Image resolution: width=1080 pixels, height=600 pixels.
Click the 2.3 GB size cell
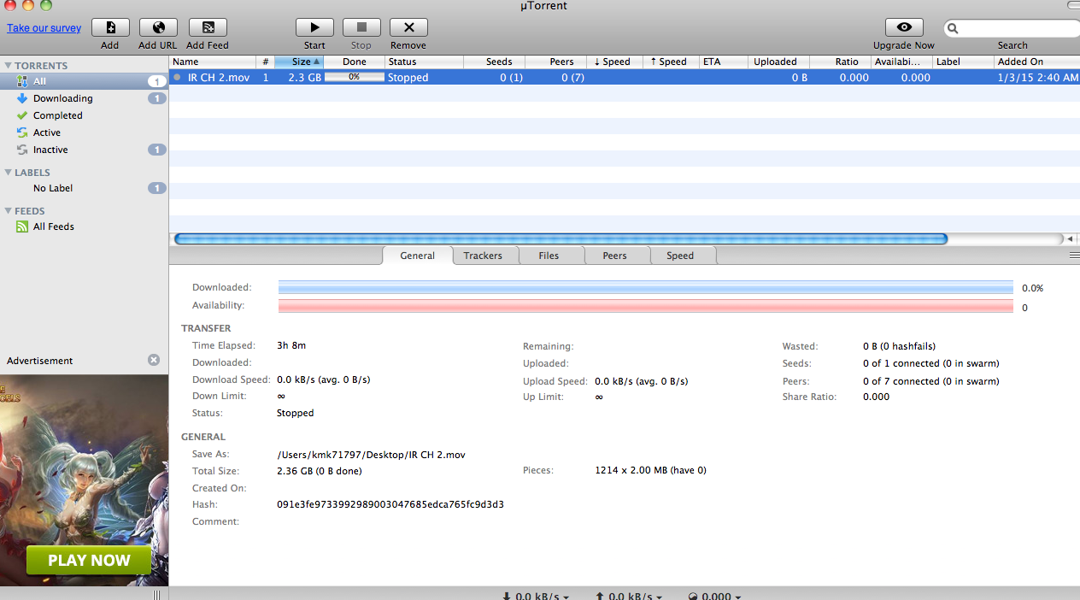pos(304,77)
